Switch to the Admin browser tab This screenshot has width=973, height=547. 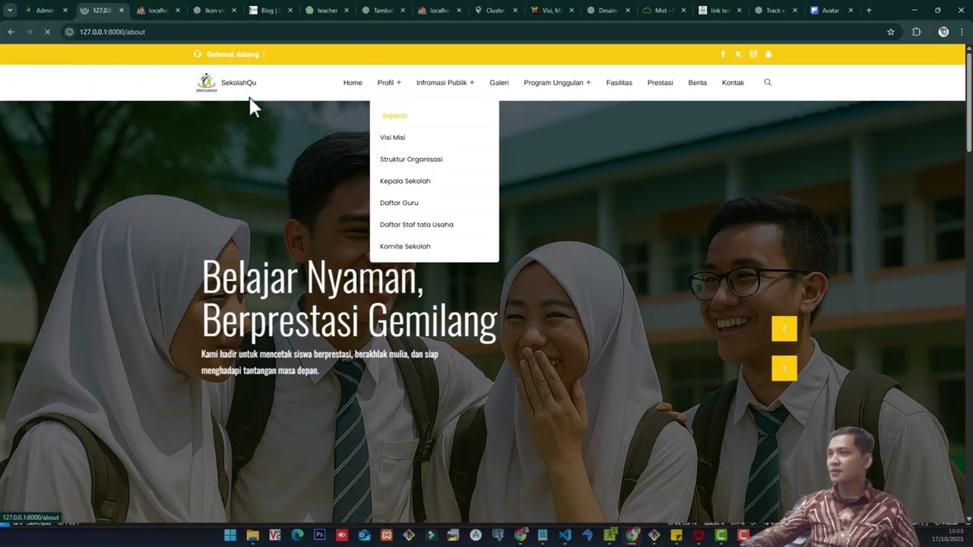point(45,11)
